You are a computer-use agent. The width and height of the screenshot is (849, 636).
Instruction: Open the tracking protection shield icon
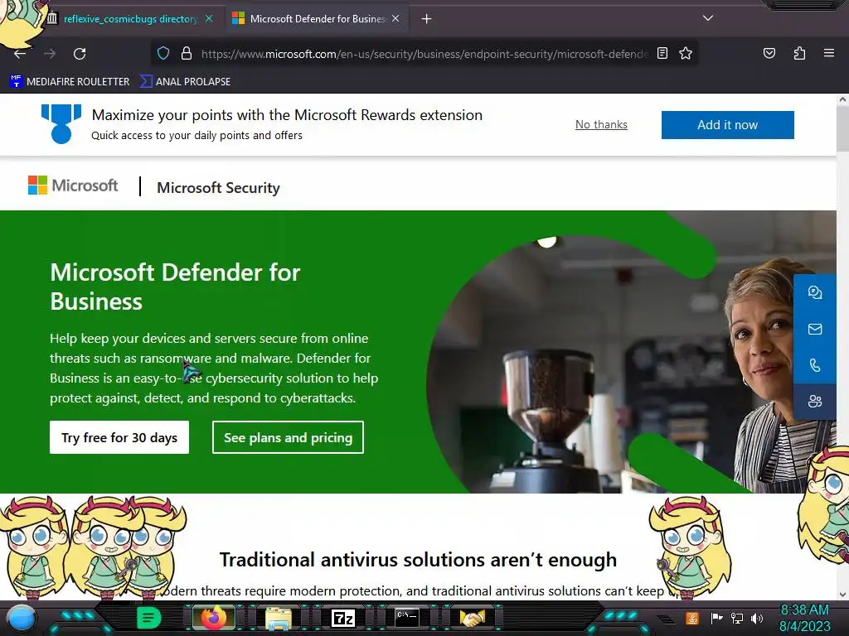(163, 53)
